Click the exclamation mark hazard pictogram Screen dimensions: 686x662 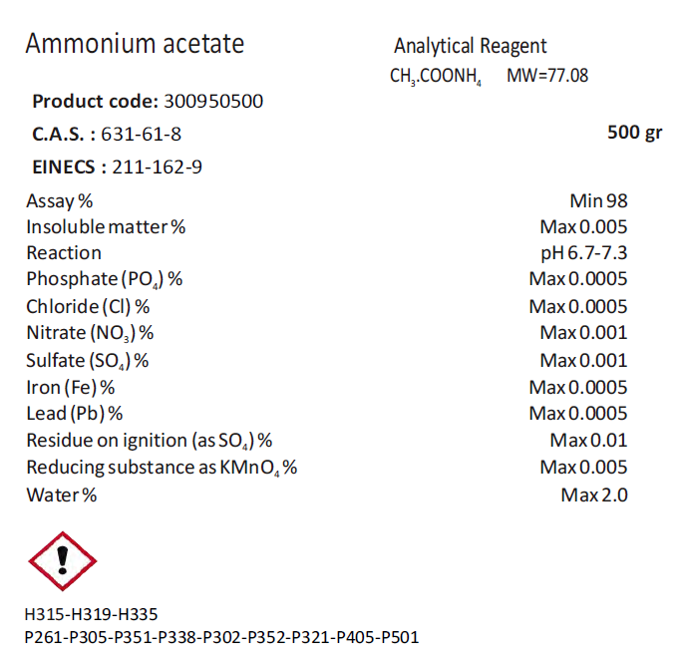click(x=62, y=561)
